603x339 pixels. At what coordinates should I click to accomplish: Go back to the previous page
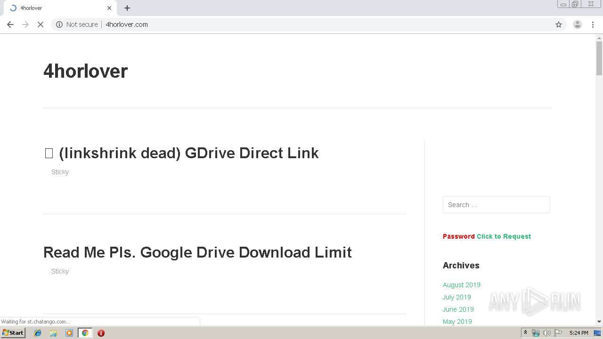(x=10, y=24)
